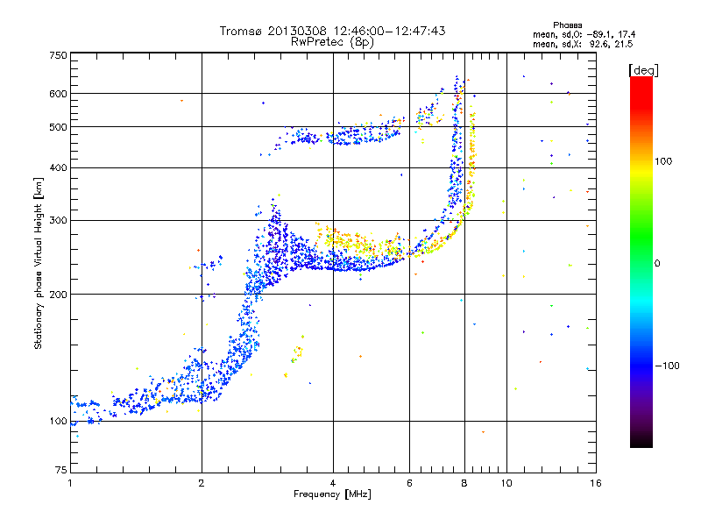Click the x-axis tick label '2'
Viewport: 701px width, 526px height.
click(202, 483)
